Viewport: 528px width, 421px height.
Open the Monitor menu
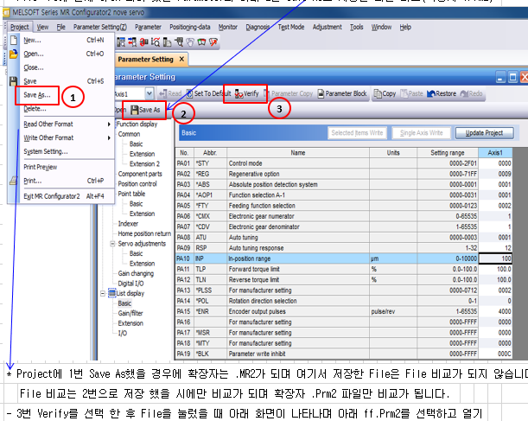click(x=227, y=27)
